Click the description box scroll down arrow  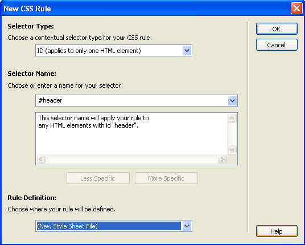tap(232, 150)
